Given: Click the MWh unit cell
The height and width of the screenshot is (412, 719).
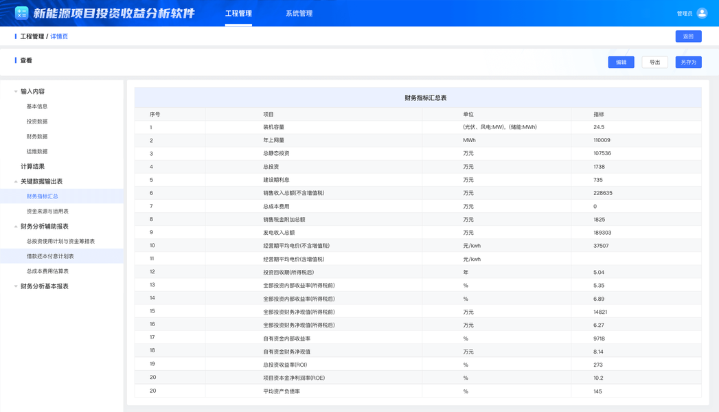Looking at the screenshot, I should pyautogui.click(x=469, y=140).
